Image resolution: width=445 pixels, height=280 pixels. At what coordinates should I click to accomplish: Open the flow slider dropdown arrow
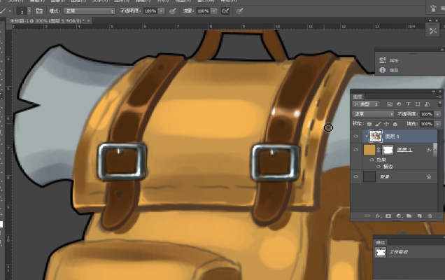point(214,11)
